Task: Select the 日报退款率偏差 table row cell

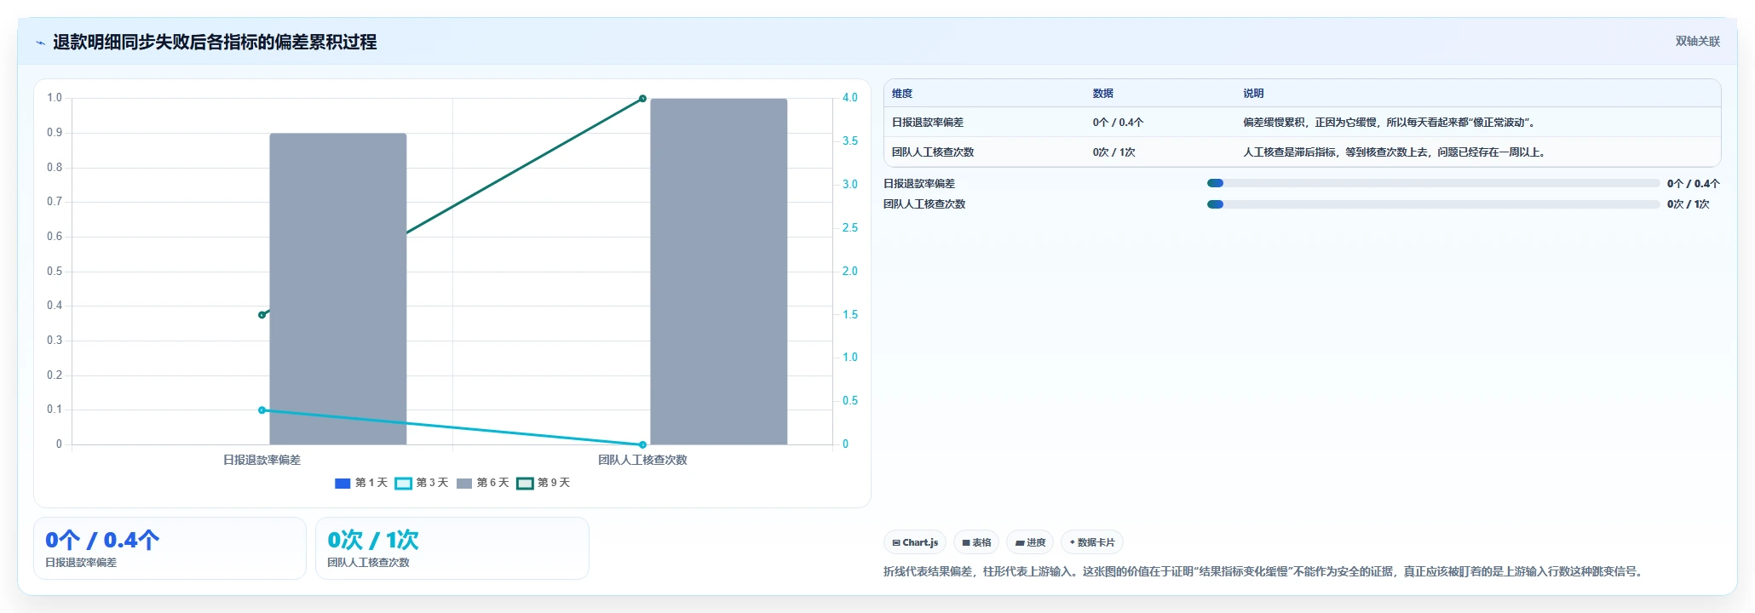Action: 928,123
